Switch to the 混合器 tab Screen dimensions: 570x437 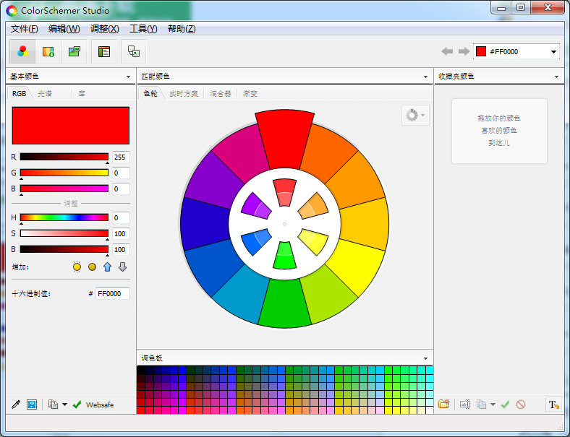[x=221, y=93]
